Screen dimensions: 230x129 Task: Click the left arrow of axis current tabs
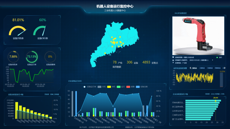[x=190, y=68]
